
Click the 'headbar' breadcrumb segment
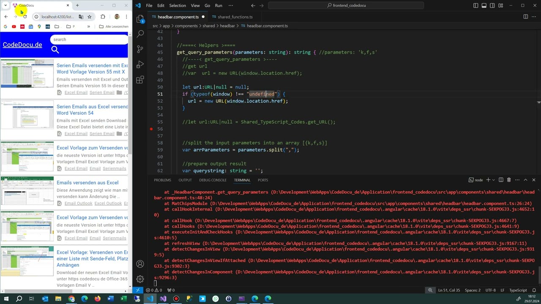[x=227, y=26]
